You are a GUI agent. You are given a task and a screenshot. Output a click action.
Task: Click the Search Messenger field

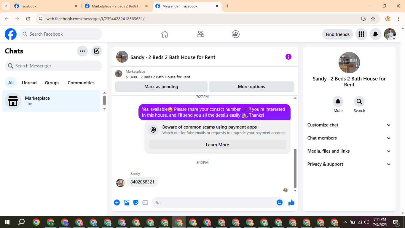(x=53, y=66)
